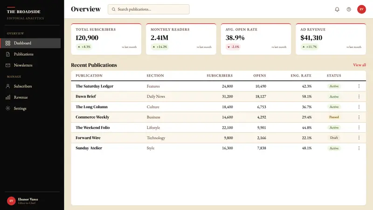This screenshot has width=373, height=210.
Task: Open row menu for The Long Column
Action: click(359, 107)
